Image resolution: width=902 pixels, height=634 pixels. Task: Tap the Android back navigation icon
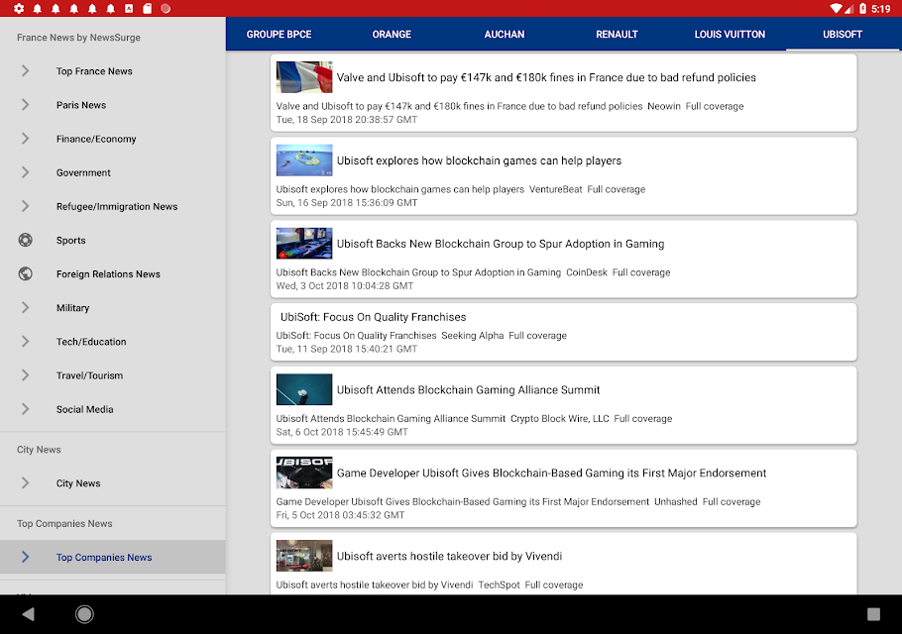coord(28,614)
